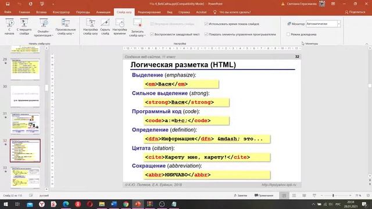Switch to the Переходы tab
Screen dimensions: 372x209
click(x=83, y=12)
